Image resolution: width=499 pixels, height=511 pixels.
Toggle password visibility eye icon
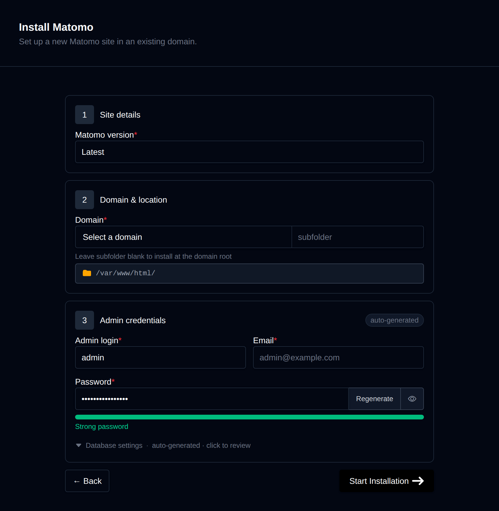click(x=412, y=399)
